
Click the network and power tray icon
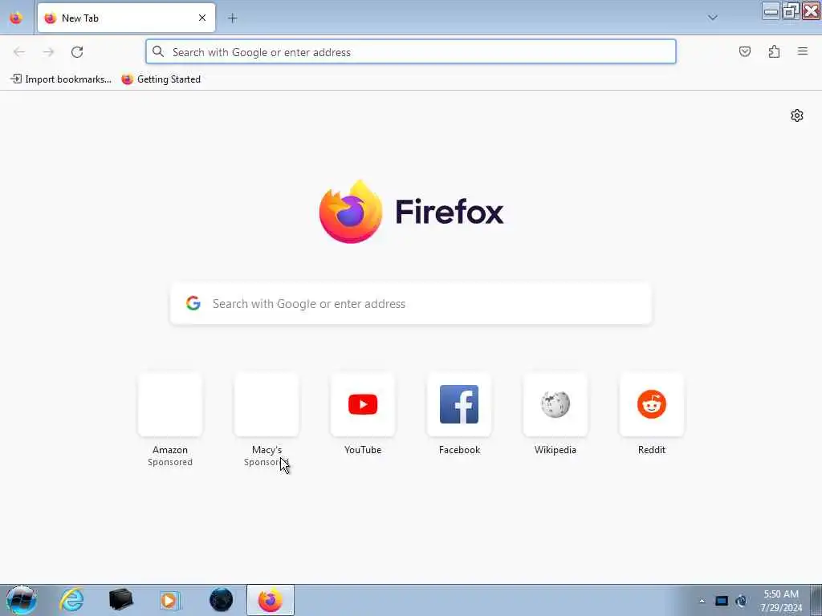coord(741,601)
